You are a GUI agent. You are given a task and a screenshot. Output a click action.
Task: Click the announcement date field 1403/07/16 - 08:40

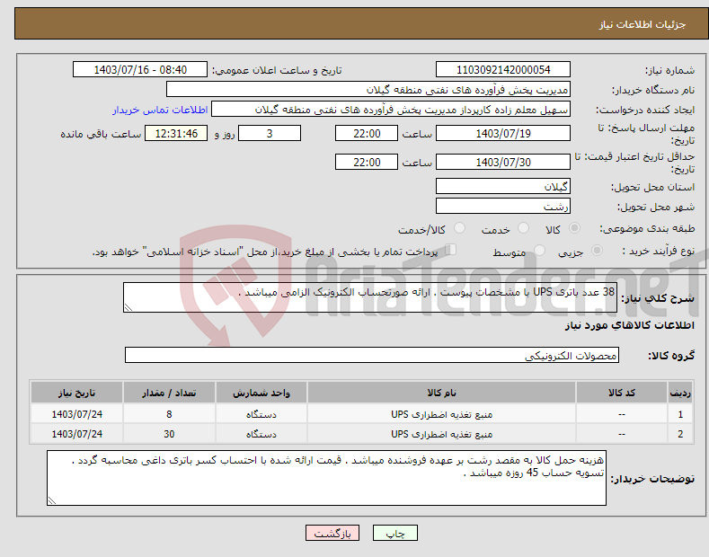[x=140, y=70]
